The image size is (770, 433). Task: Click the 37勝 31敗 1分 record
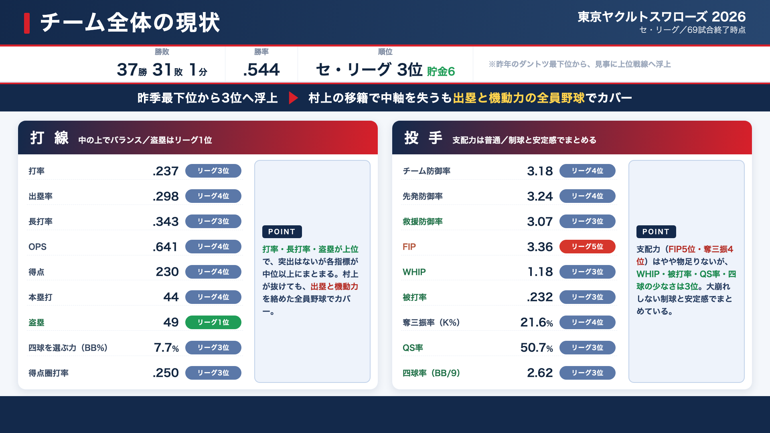pyautogui.click(x=162, y=70)
